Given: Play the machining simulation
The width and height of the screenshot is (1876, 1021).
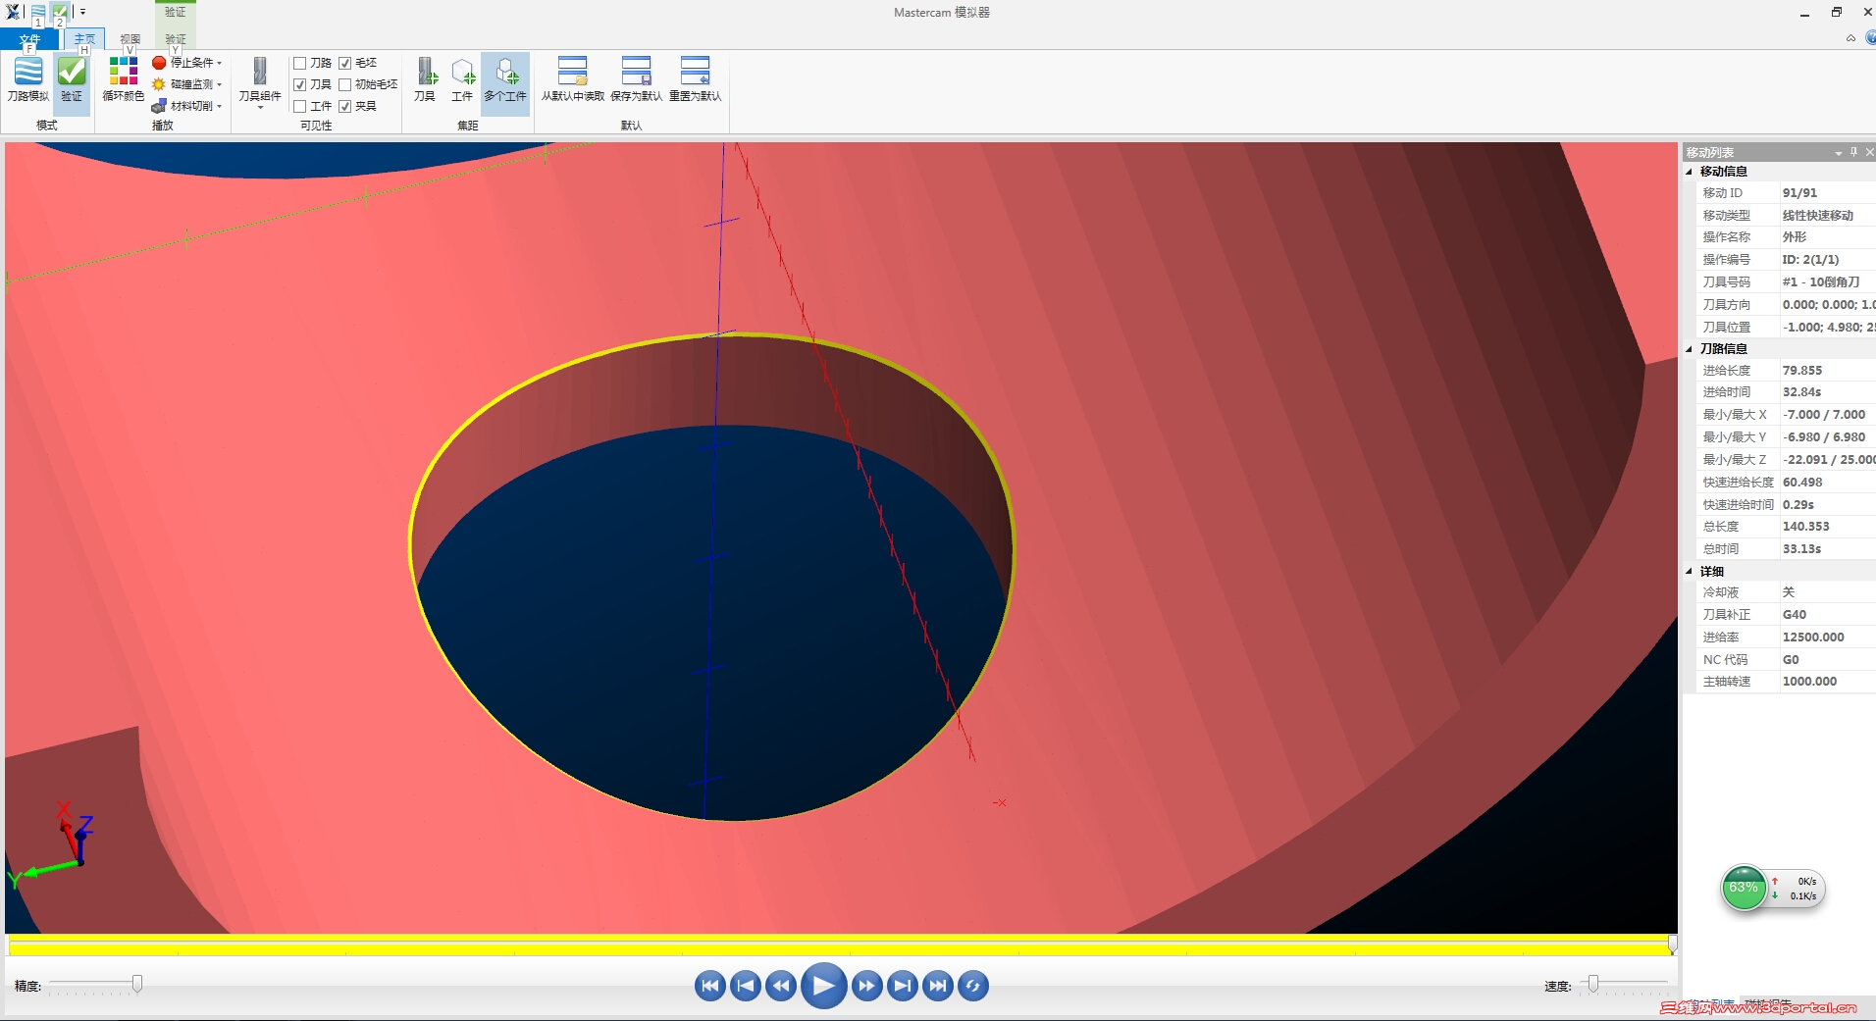Looking at the screenshot, I should (x=824, y=986).
